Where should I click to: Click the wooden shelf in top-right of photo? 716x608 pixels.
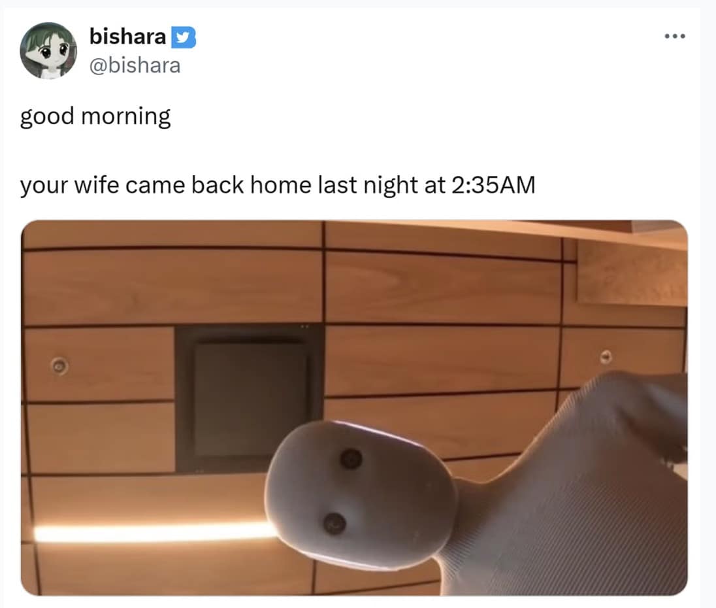point(632,273)
